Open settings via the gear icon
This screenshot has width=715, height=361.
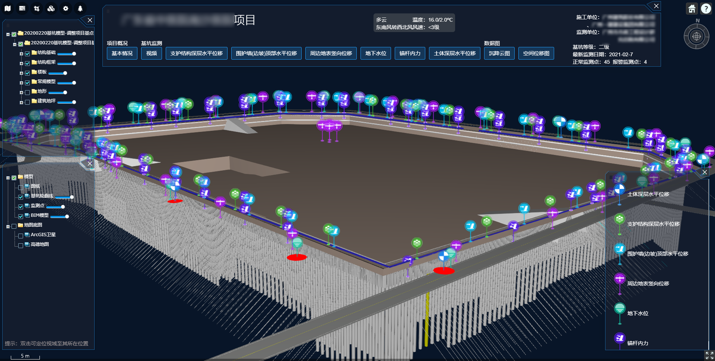click(66, 9)
